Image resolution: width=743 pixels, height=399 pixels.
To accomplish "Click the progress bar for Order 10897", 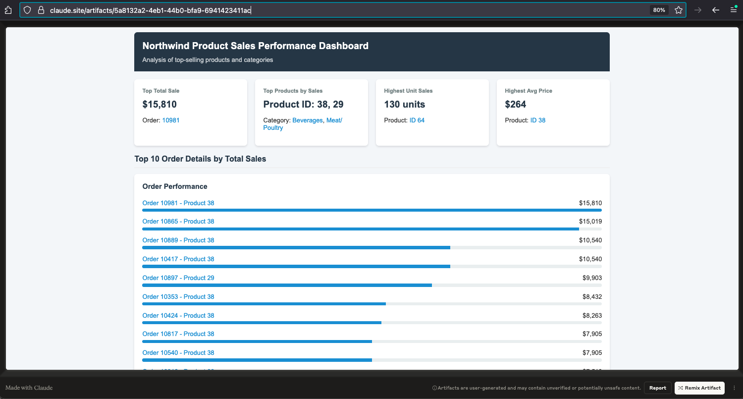I will click(x=372, y=285).
